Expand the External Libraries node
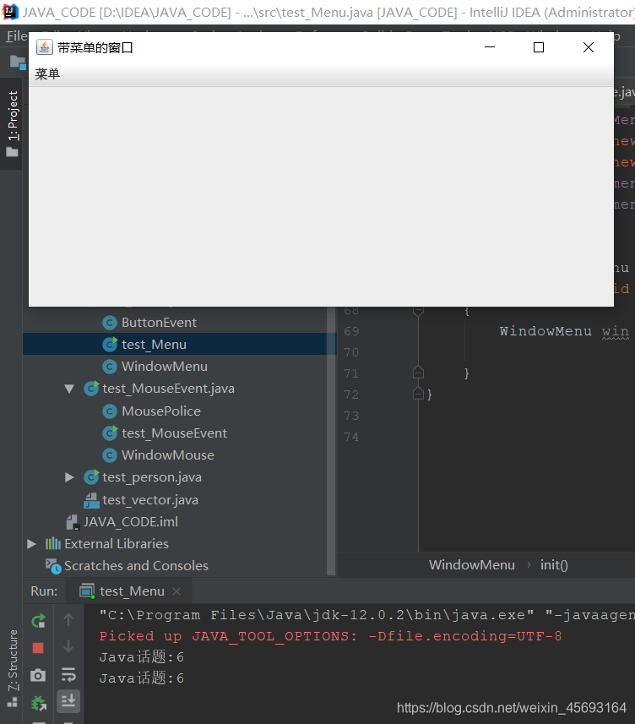Image resolution: width=635 pixels, height=724 pixels. [x=31, y=544]
